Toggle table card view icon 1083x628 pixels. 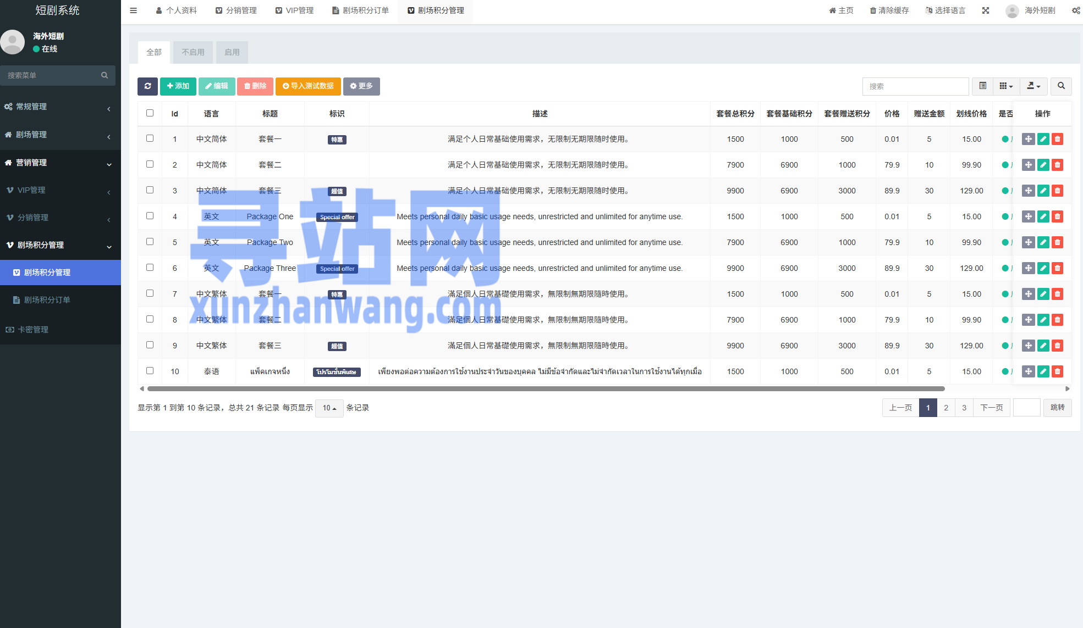pos(983,86)
